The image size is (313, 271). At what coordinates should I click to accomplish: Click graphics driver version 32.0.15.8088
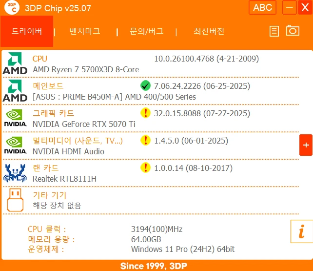(x=202, y=113)
